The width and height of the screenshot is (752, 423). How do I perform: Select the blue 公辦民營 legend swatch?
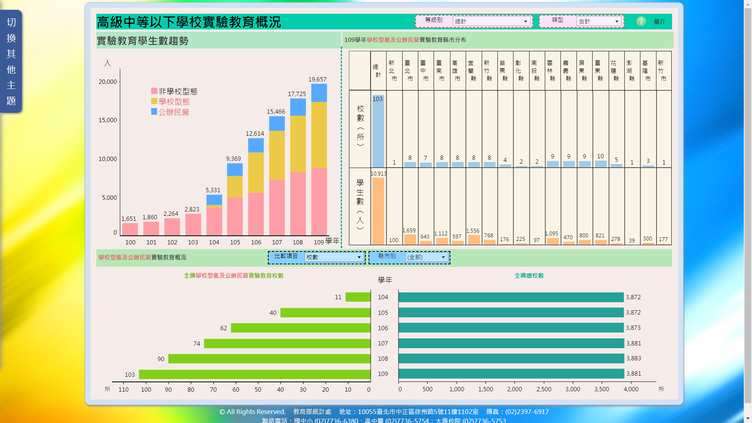tap(154, 112)
